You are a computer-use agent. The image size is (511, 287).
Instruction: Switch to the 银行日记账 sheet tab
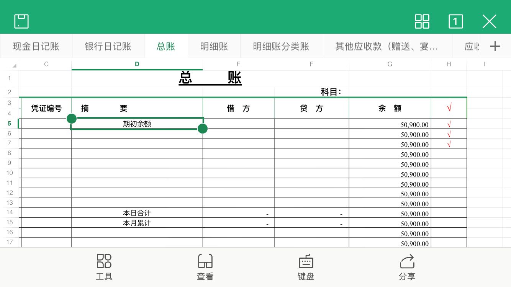pyautogui.click(x=108, y=46)
